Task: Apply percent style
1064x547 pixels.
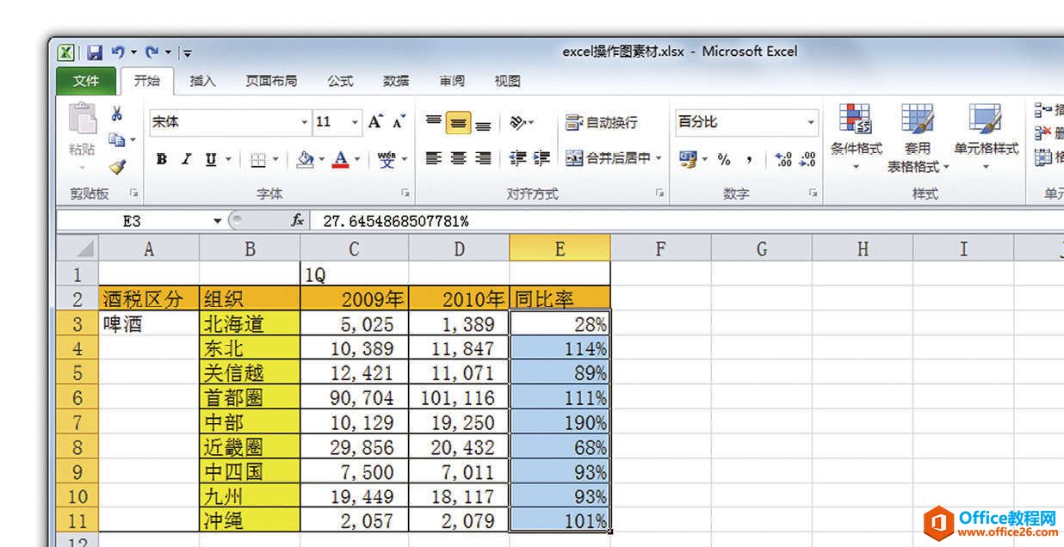Action: click(724, 159)
